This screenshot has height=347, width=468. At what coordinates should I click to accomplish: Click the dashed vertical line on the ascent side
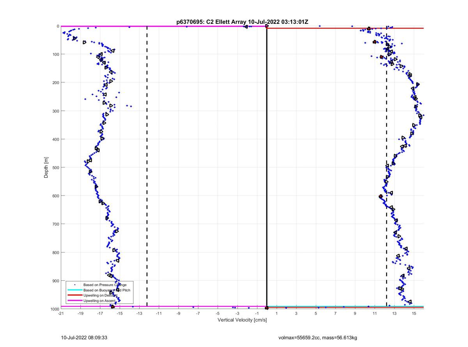(x=147, y=167)
